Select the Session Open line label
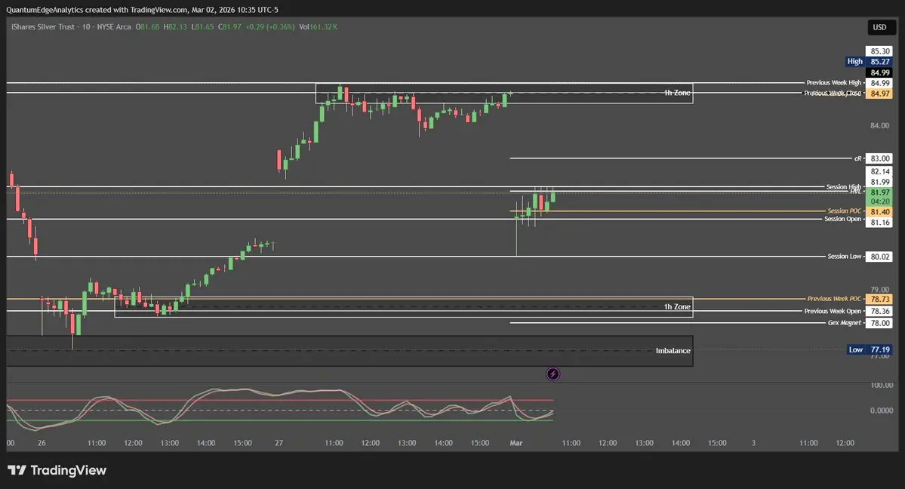 [842, 220]
